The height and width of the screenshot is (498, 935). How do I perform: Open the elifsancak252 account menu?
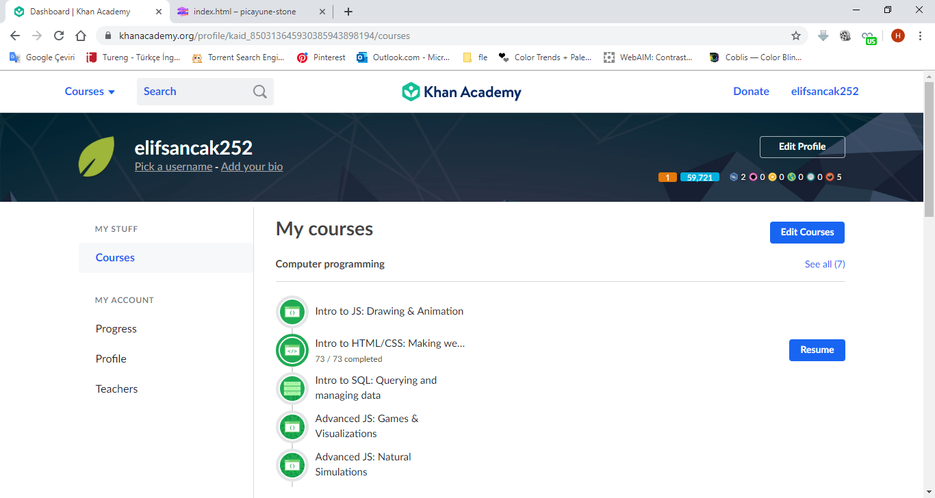click(825, 92)
